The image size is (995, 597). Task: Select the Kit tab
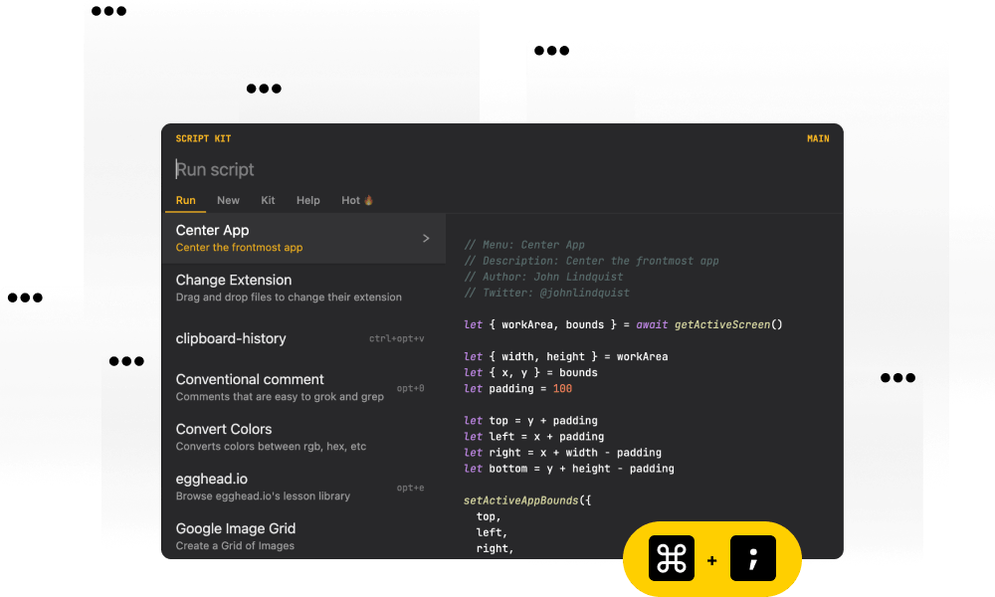point(268,200)
